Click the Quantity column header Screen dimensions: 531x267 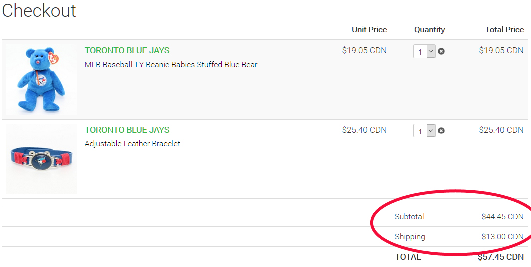(x=429, y=30)
